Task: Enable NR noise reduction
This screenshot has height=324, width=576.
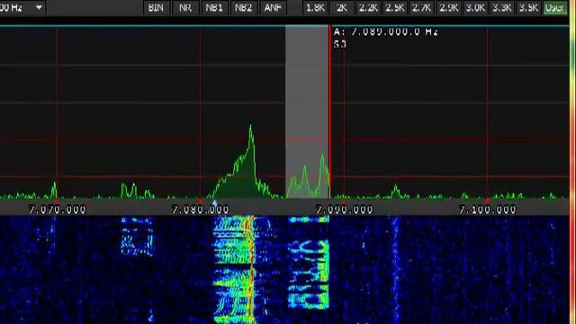Action: point(185,8)
